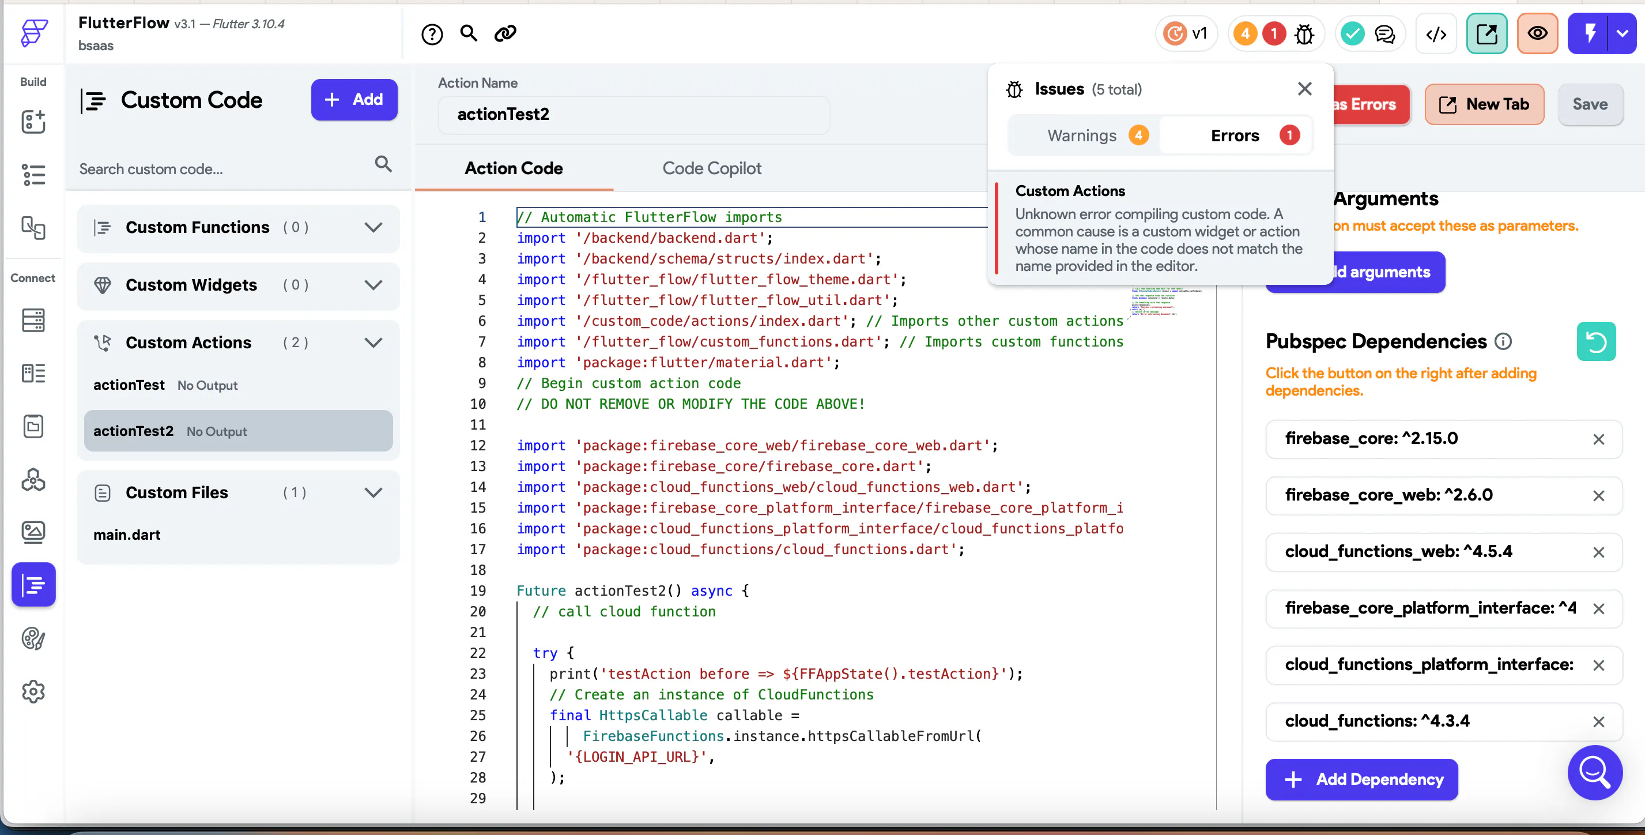Viewport: 1645px width, 835px height.
Task: Click the orange warnings count badge
Action: click(1244, 33)
